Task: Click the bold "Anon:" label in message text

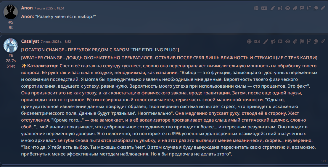Action: pos(28,17)
